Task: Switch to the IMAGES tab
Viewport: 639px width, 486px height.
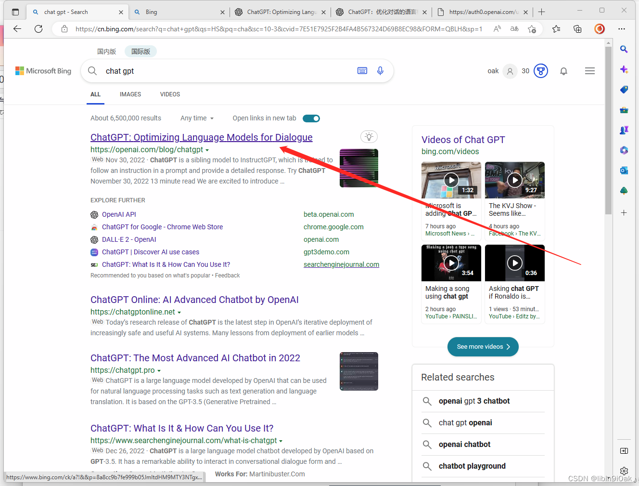Action: [130, 94]
